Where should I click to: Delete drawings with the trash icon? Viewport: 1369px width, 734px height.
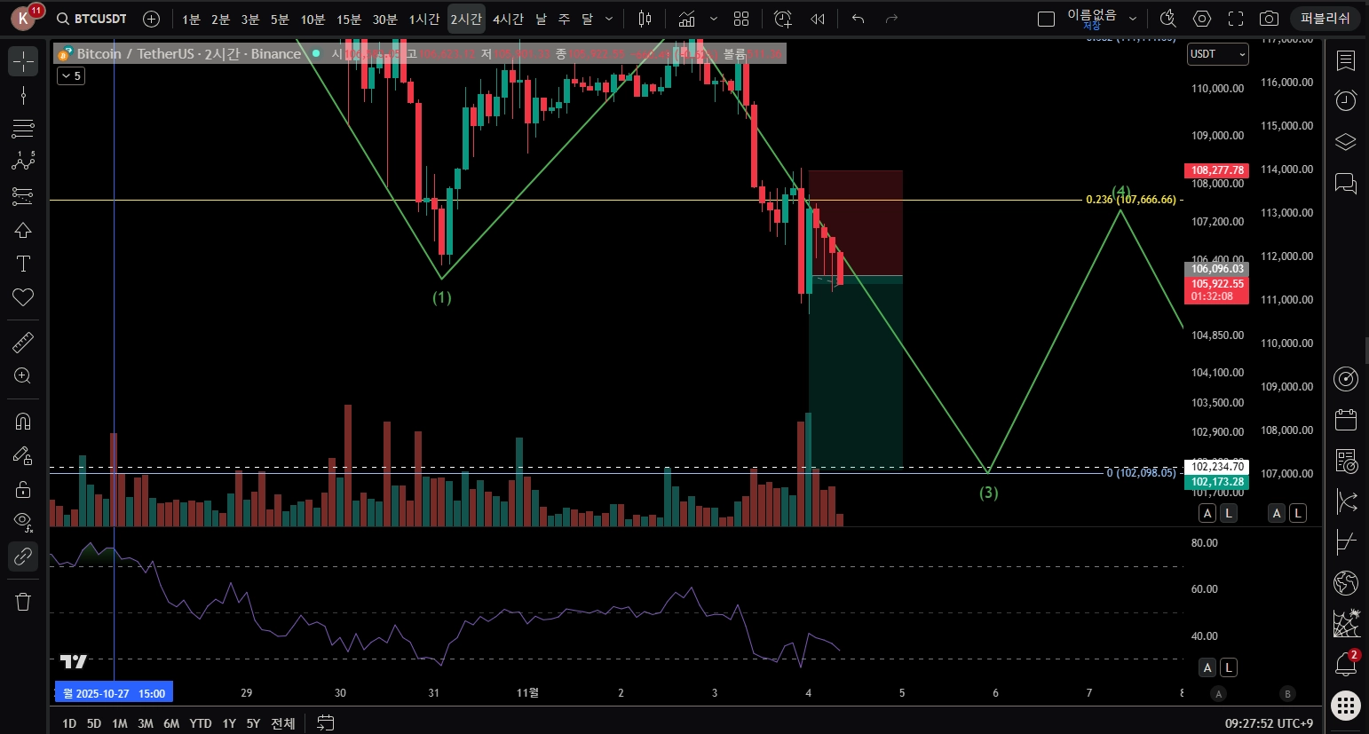(23, 602)
